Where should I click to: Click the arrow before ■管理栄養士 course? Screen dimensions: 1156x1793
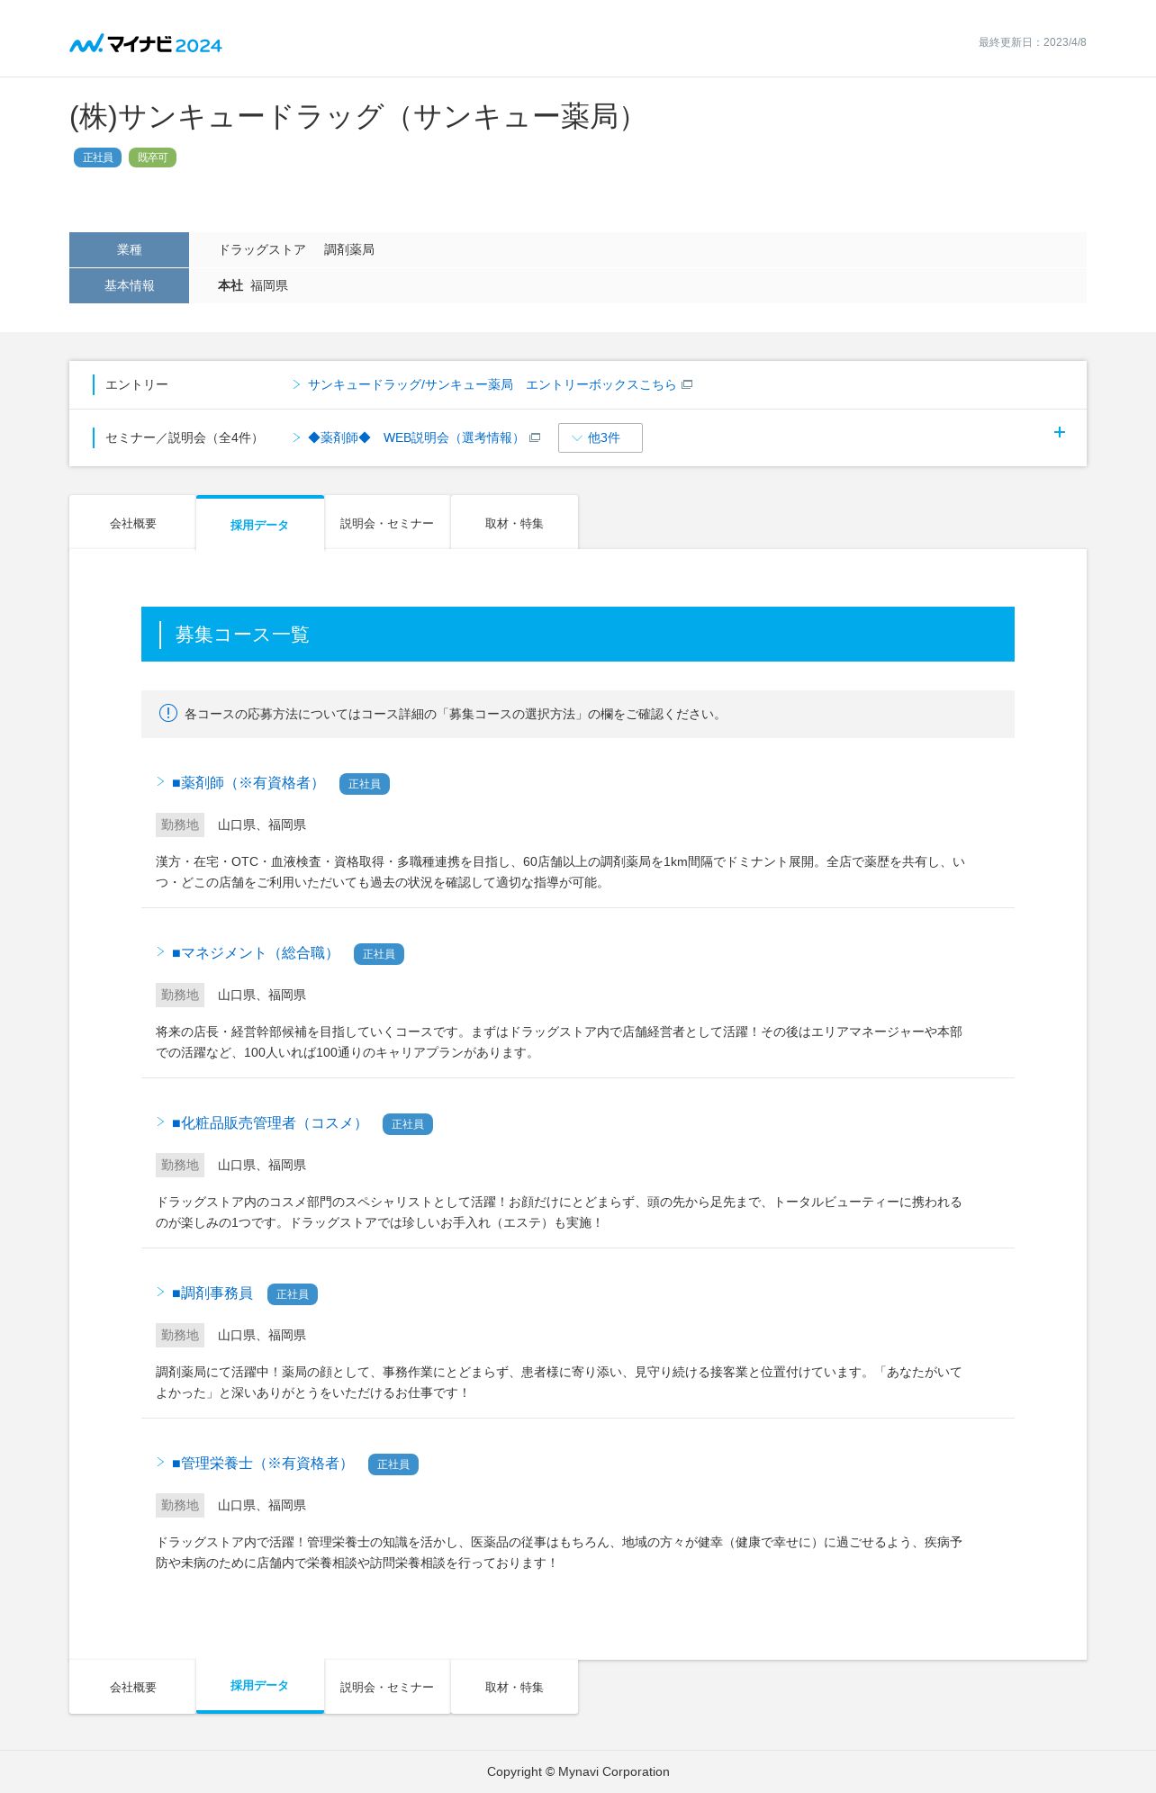(160, 1463)
